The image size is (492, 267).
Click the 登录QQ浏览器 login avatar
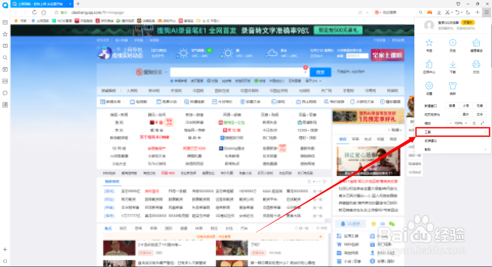coord(429,25)
